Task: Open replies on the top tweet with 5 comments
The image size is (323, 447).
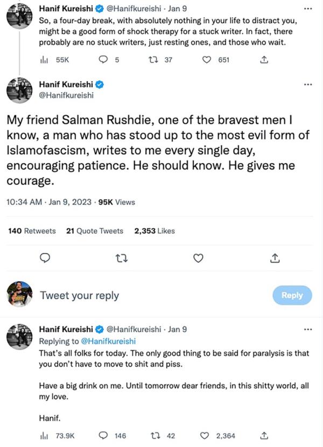Action: pyautogui.click(x=103, y=60)
